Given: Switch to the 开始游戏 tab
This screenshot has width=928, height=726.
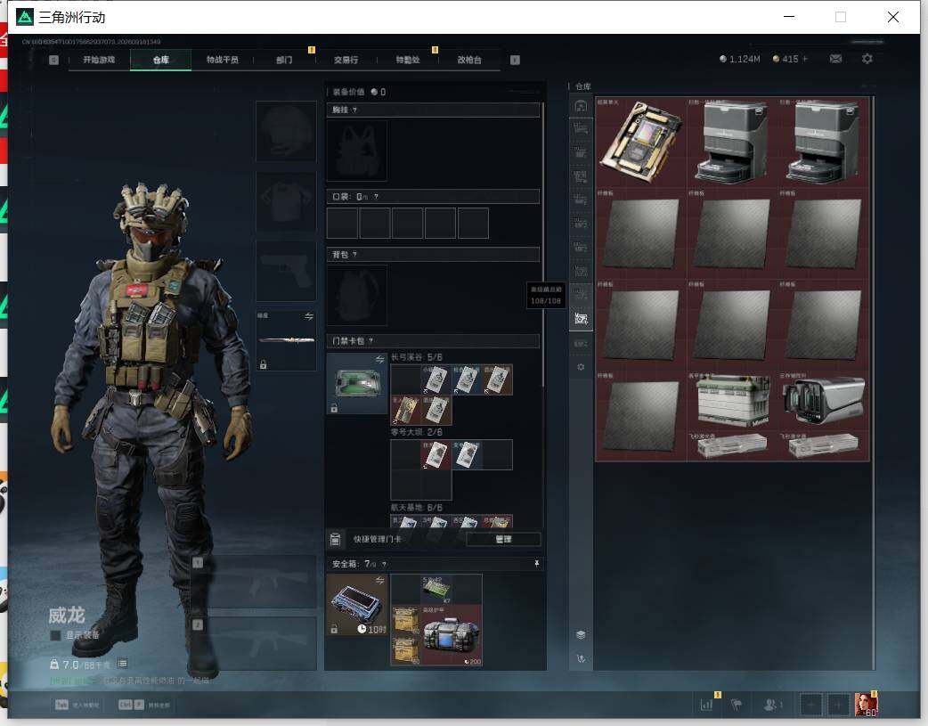Looking at the screenshot, I should [99, 60].
